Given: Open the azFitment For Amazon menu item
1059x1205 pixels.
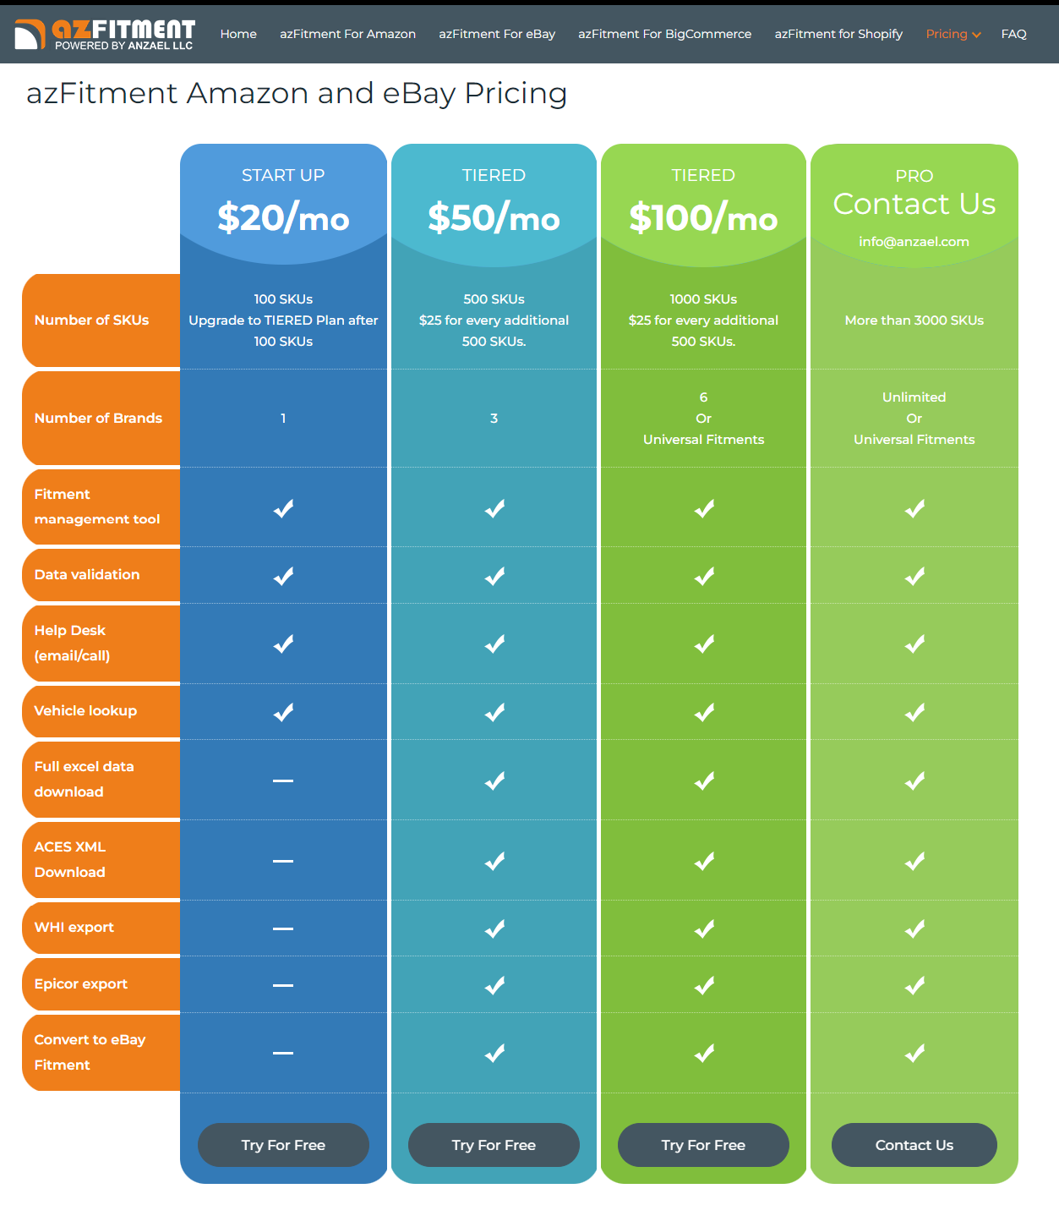Looking at the screenshot, I should tap(347, 34).
